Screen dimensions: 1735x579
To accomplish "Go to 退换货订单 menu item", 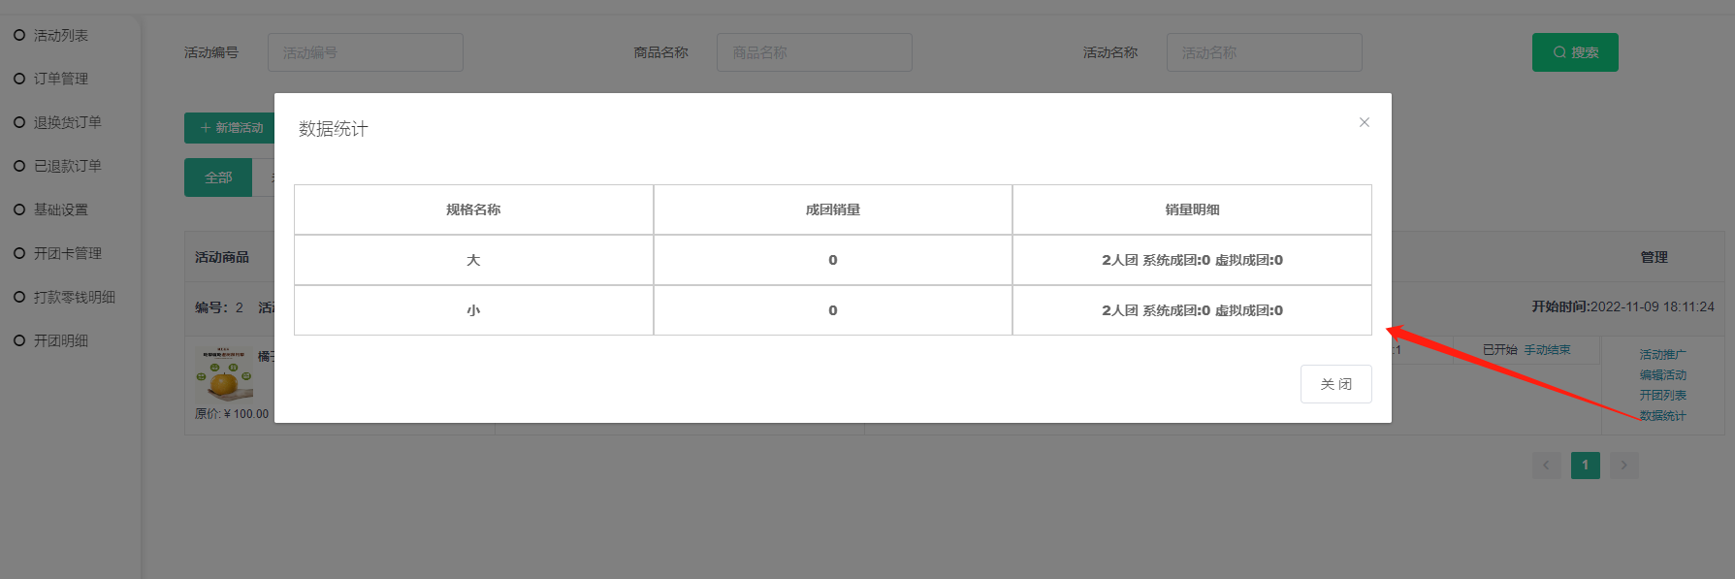I will point(67,122).
